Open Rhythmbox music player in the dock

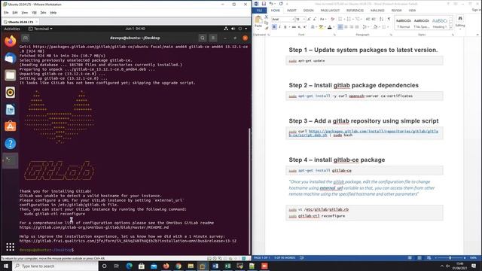tap(10, 92)
